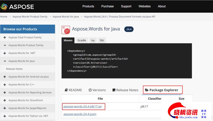Open the Products menu

point(88,6)
